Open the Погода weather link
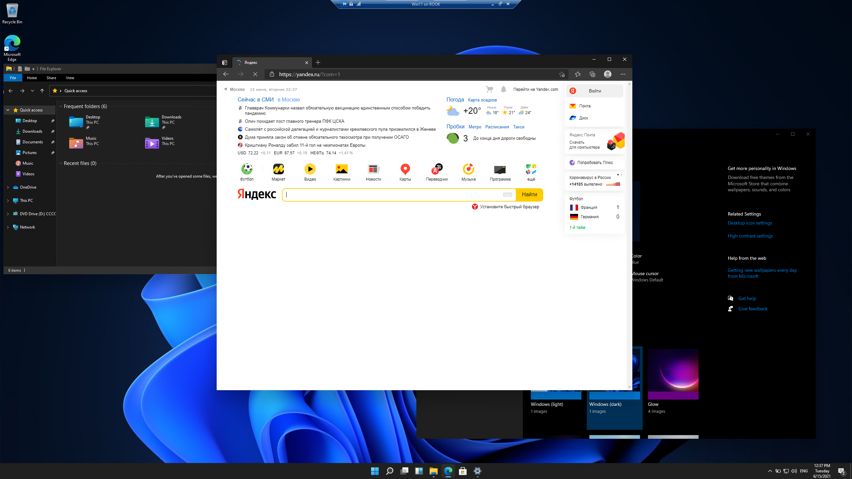 coord(455,99)
